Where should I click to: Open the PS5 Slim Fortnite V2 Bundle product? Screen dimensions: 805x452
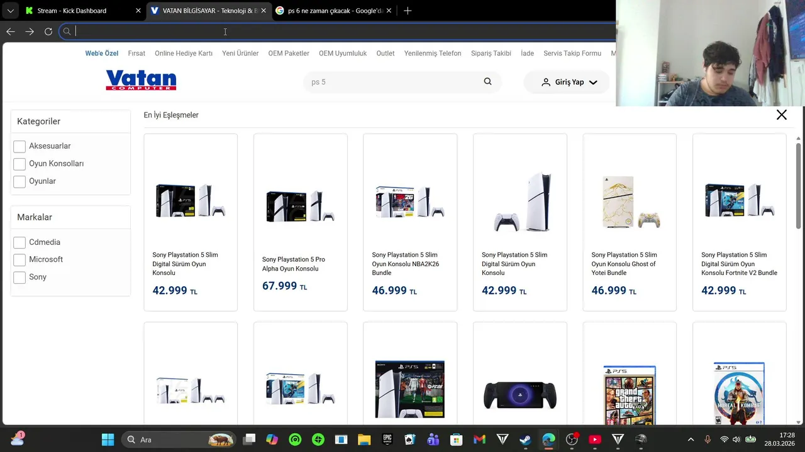point(740,222)
